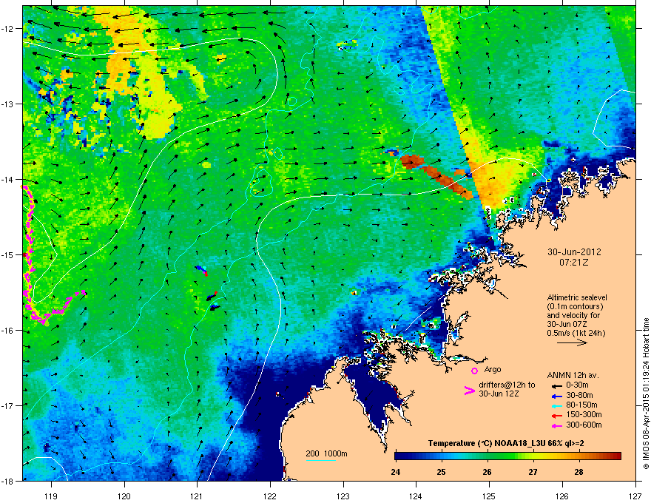Click the 0.5m/s velocity scale arrow
The image size is (651, 503).
coord(572,342)
